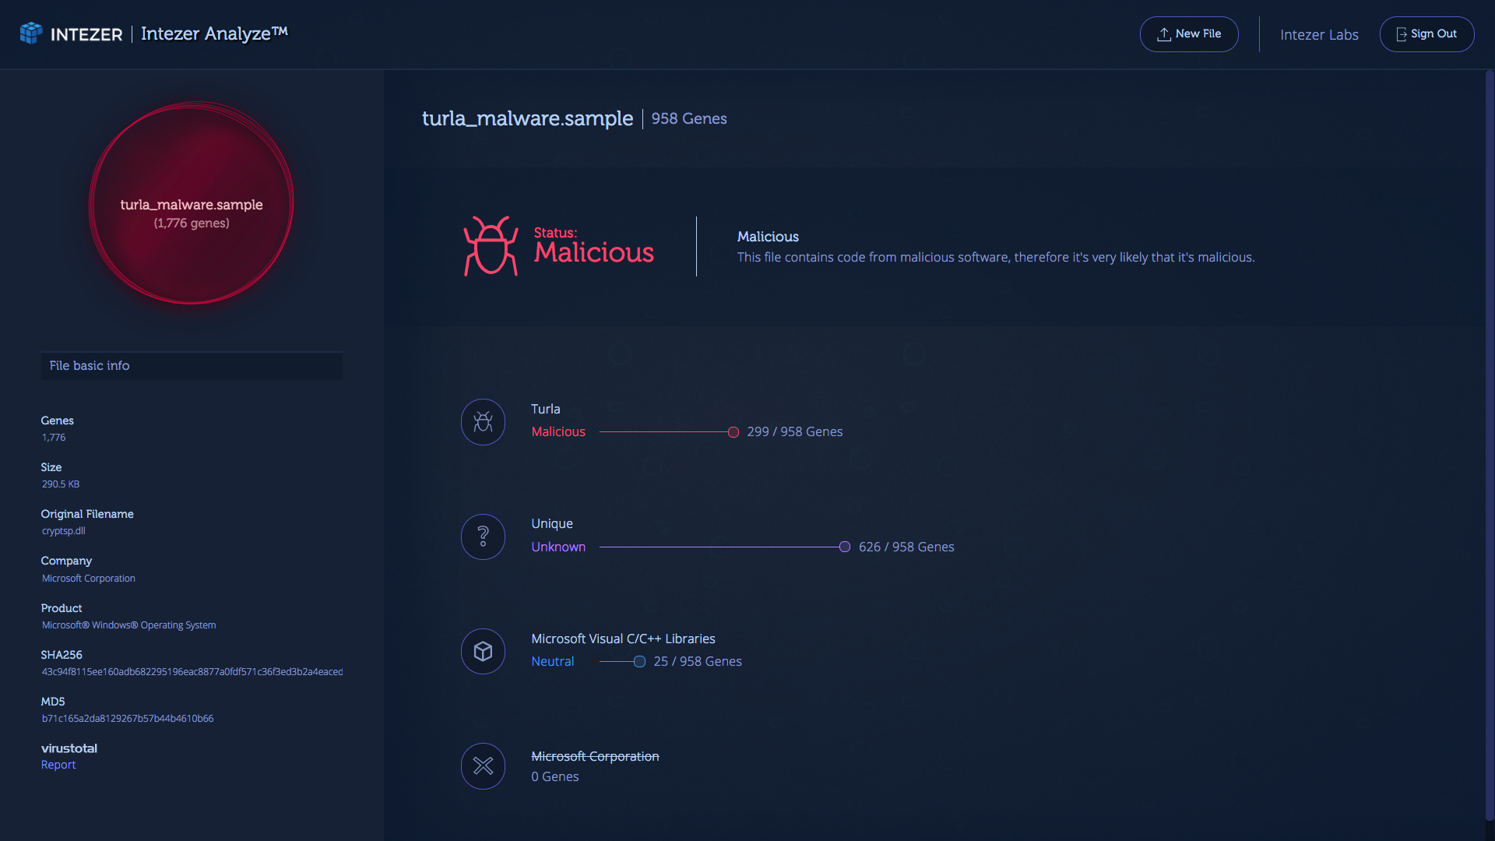Image resolution: width=1495 pixels, height=841 pixels.
Task: Click the sign-out door icon
Action: tap(1402, 34)
